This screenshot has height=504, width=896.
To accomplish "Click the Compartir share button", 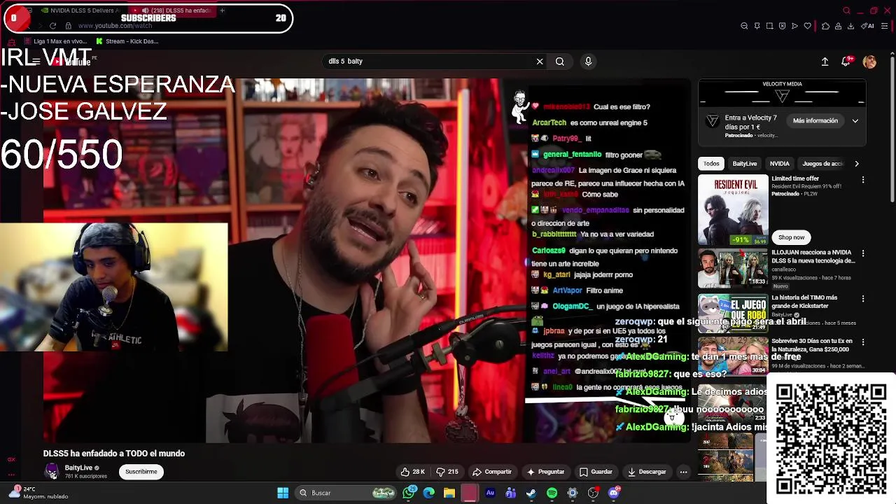I will coord(492,472).
